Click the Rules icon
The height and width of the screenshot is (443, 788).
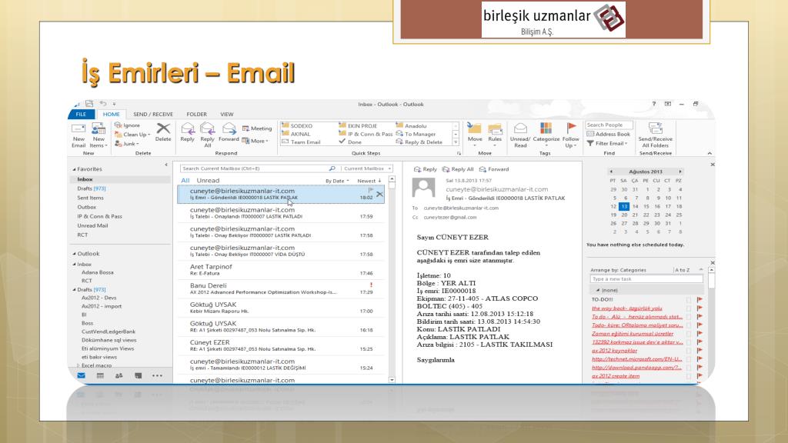(495, 128)
